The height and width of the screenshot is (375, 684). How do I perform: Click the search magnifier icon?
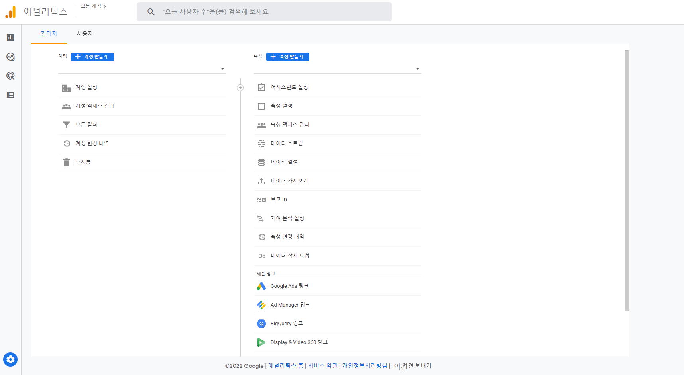coord(151,12)
